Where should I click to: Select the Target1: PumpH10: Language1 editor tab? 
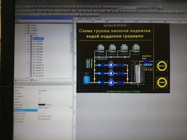point(89,19)
